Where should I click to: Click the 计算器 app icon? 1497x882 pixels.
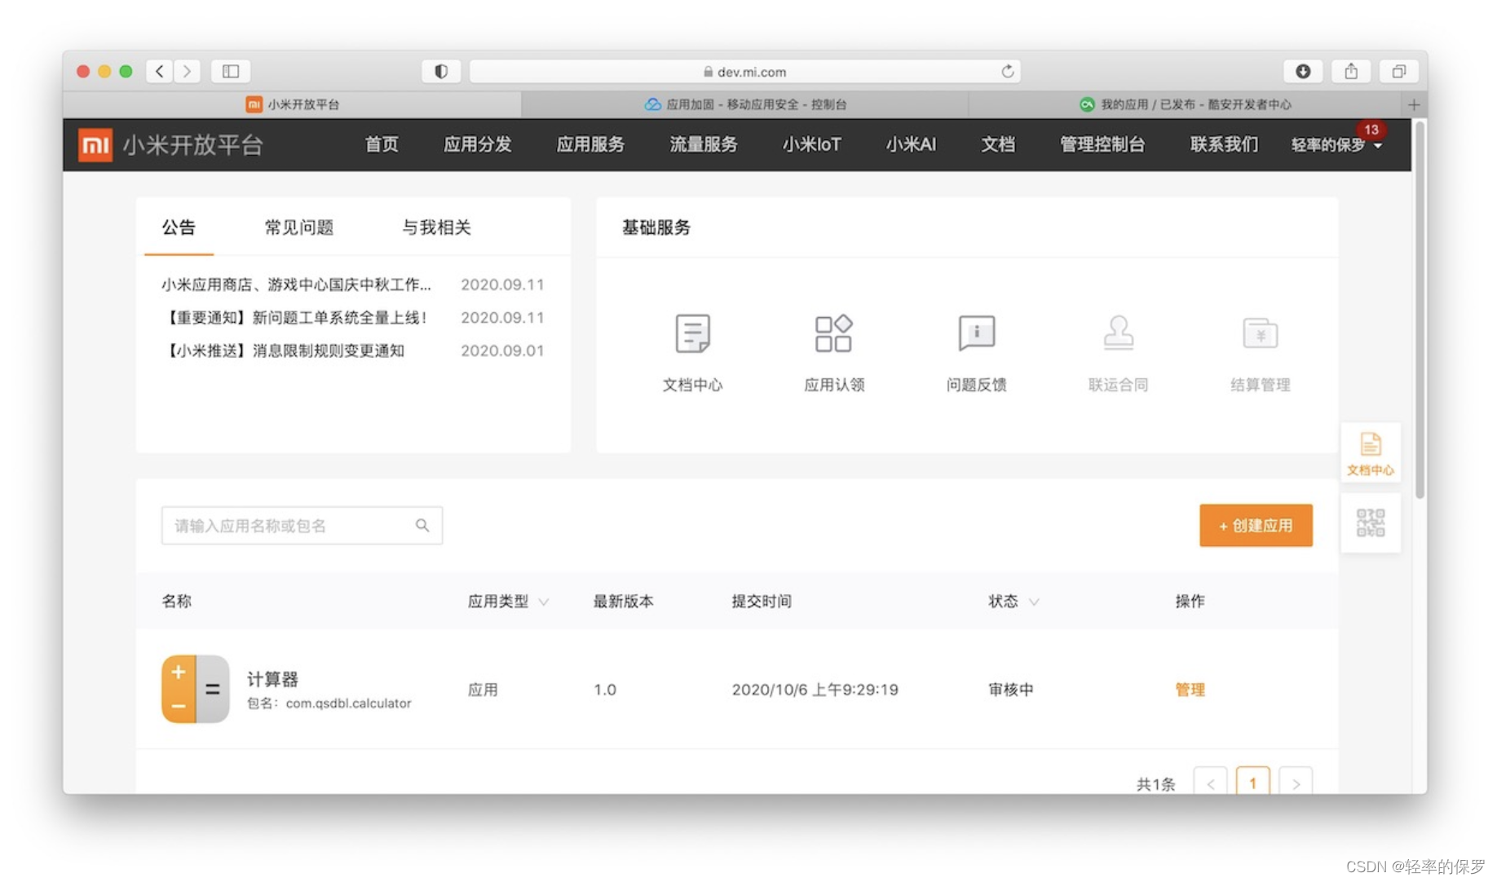pos(195,689)
